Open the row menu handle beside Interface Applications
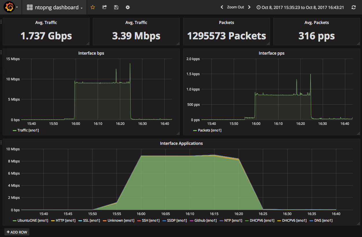 (x=1, y=142)
